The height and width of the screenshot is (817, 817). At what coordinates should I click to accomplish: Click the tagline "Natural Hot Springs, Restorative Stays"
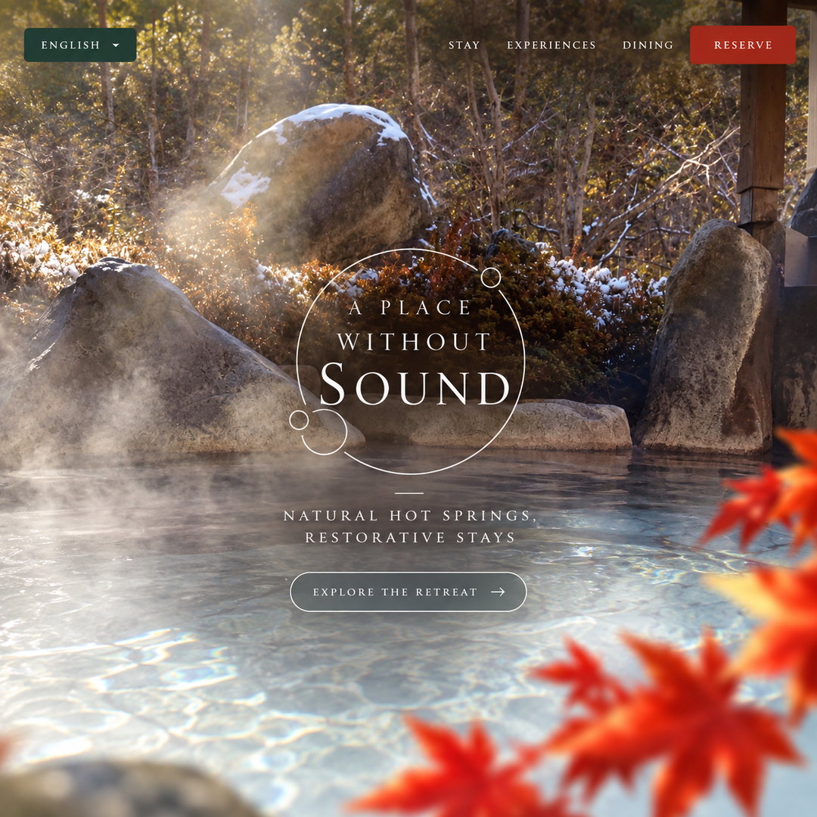point(410,527)
